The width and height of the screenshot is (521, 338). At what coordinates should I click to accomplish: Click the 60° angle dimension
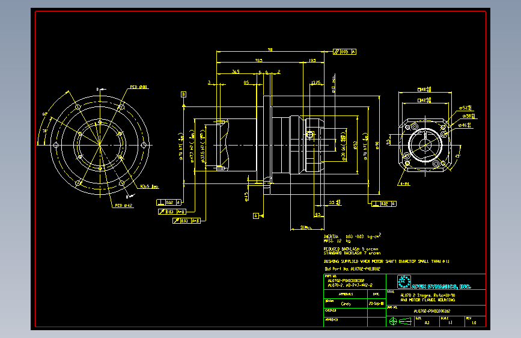[x=45, y=114]
